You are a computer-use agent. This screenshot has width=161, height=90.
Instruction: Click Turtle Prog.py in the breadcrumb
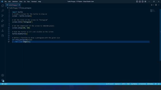pyautogui.click(x=13, y=8)
